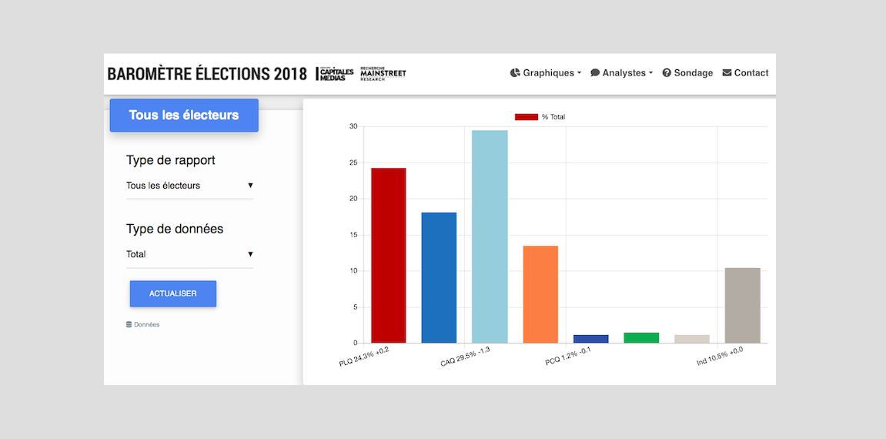Go to the Contact page text link
The image size is (886, 439).
(x=751, y=73)
